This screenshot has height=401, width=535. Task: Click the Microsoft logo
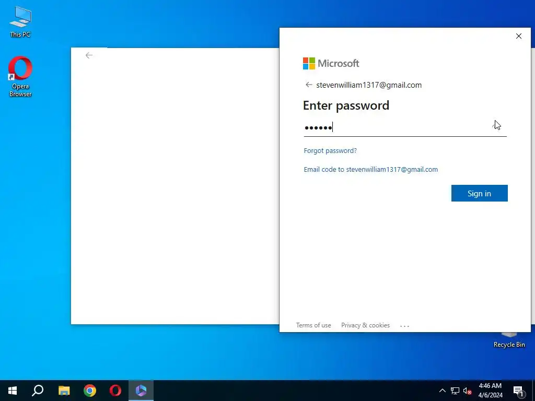[331, 63]
